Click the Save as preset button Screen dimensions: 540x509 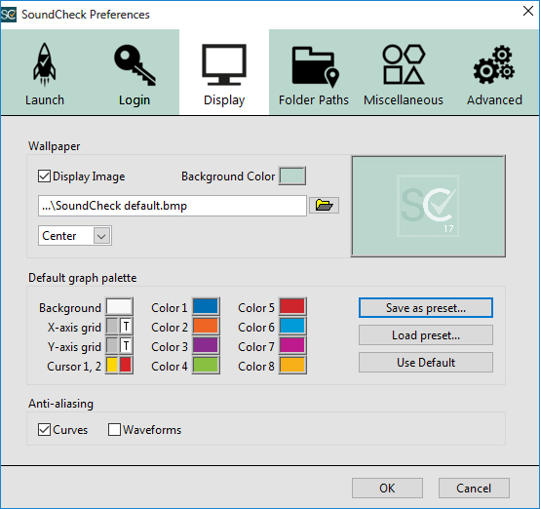tap(426, 308)
